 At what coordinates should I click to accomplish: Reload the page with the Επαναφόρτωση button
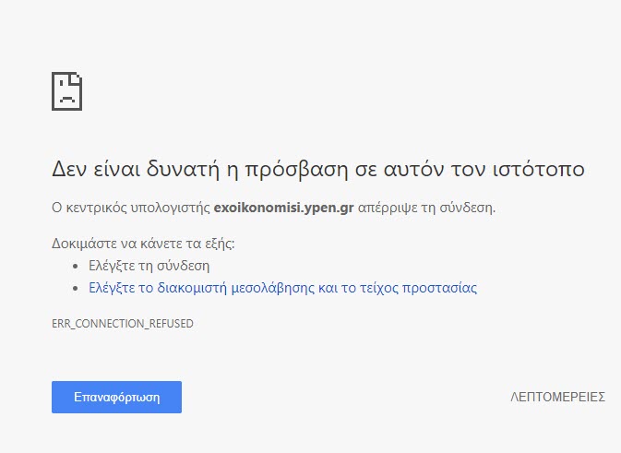[116, 397]
